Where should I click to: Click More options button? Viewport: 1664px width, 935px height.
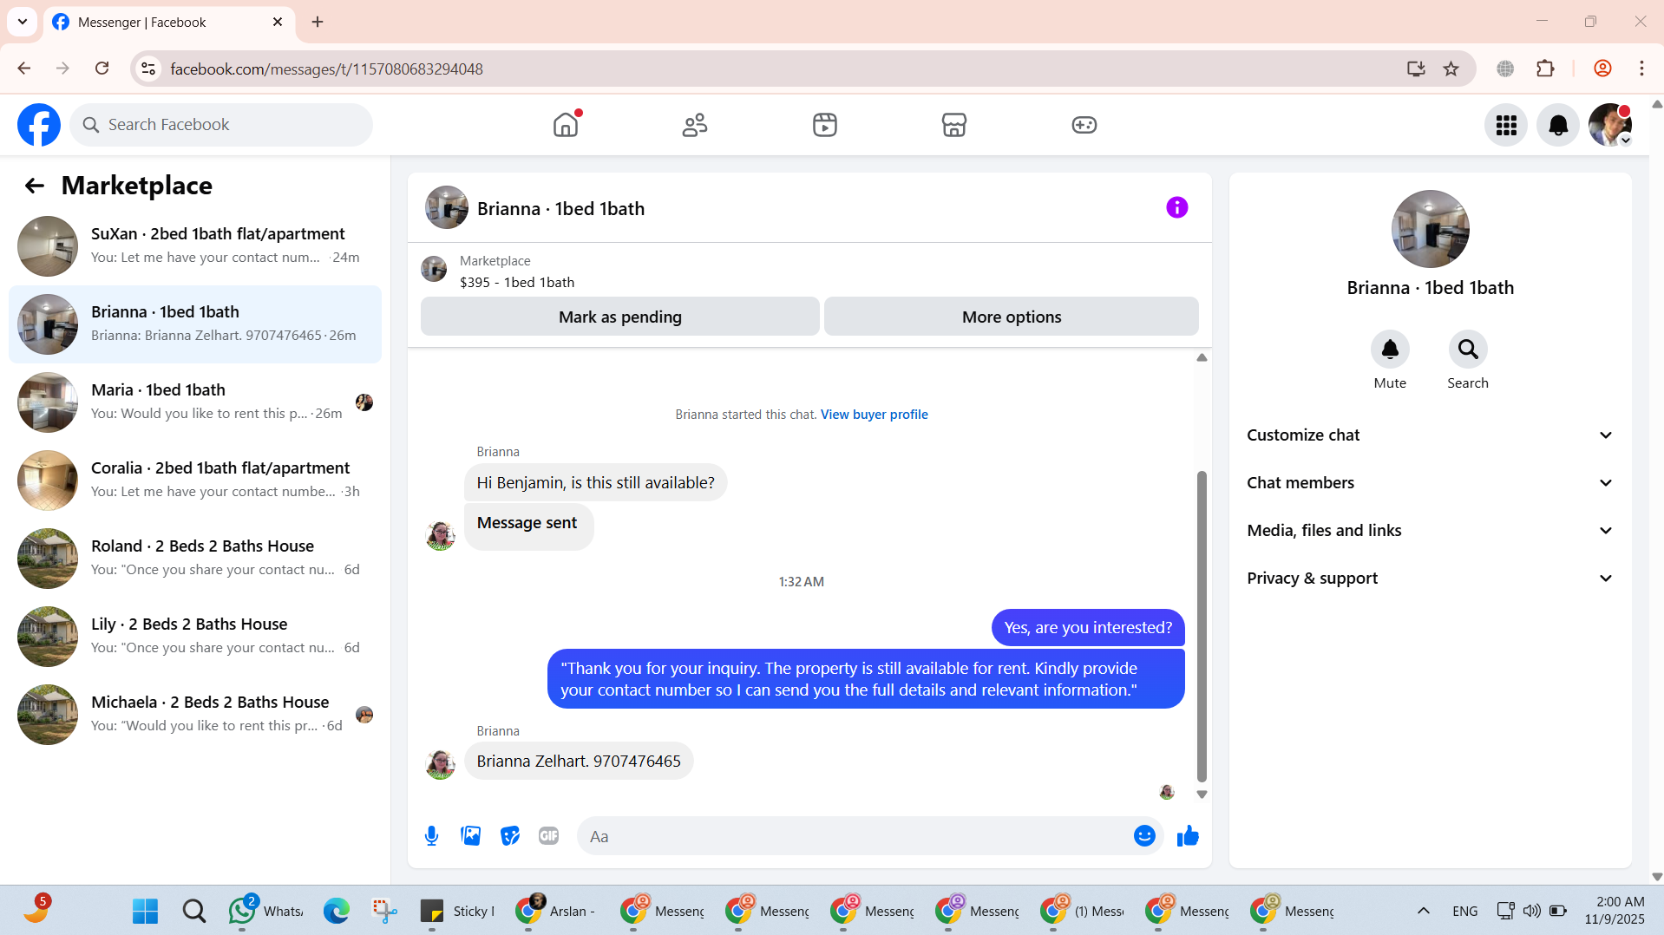tap(1012, 317)
